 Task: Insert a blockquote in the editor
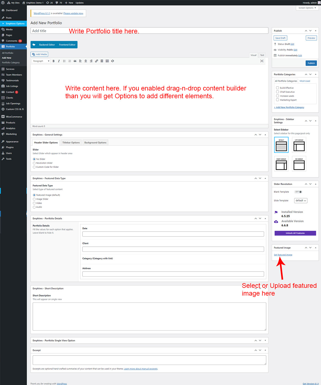pos(75,61)
